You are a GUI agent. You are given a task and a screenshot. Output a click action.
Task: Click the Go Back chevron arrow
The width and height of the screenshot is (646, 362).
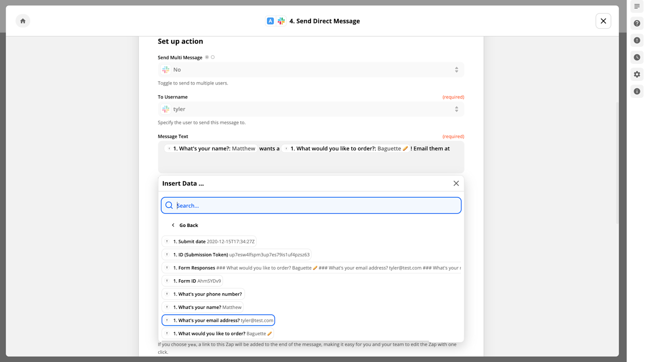(x=173, y=225)
